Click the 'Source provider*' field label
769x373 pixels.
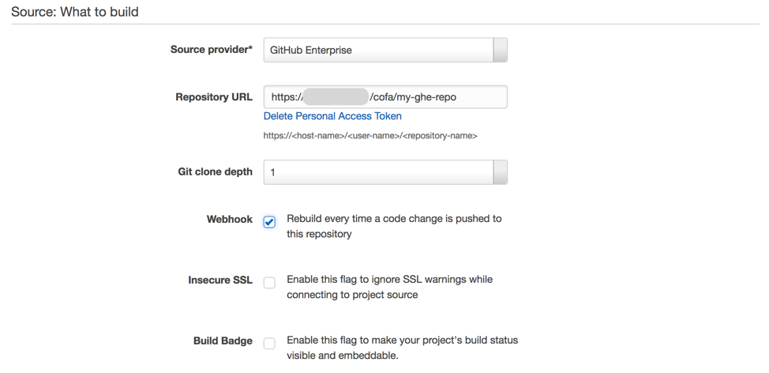212,50
